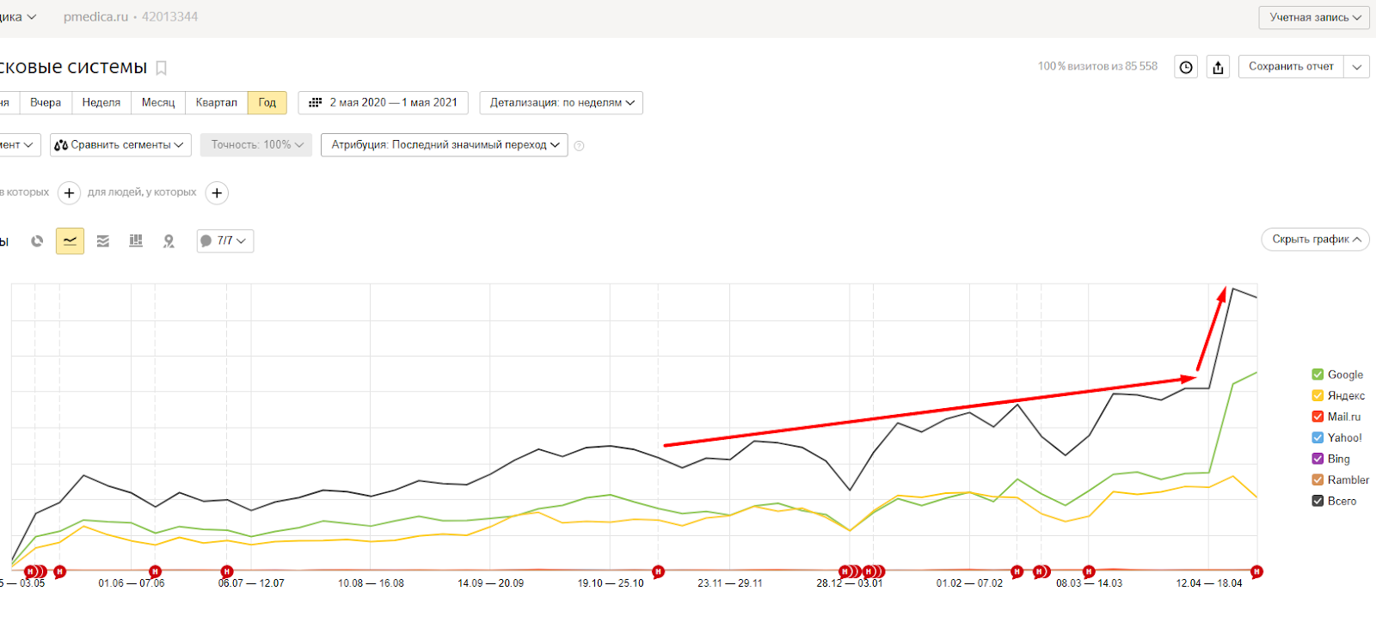This screenshot has height=628, width=1376.
Task: Toggle the Яндекс legend checkbox
Action: coord(1318,396)
